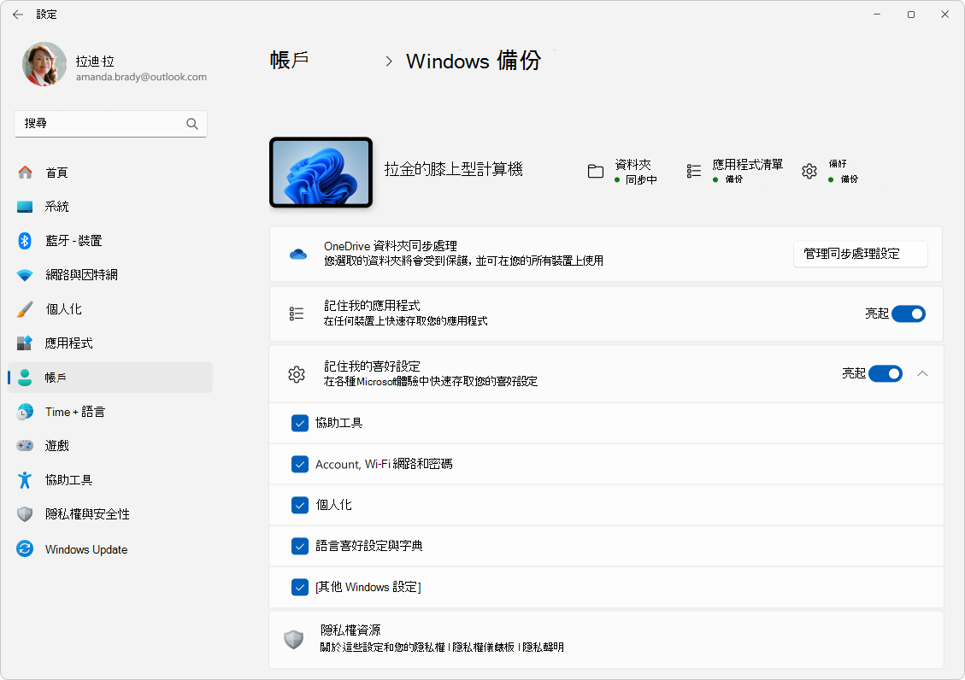Uncheck 語言喜好設定與字典 checkbox
Screen dimensions: 965x680
coord(300,546)
